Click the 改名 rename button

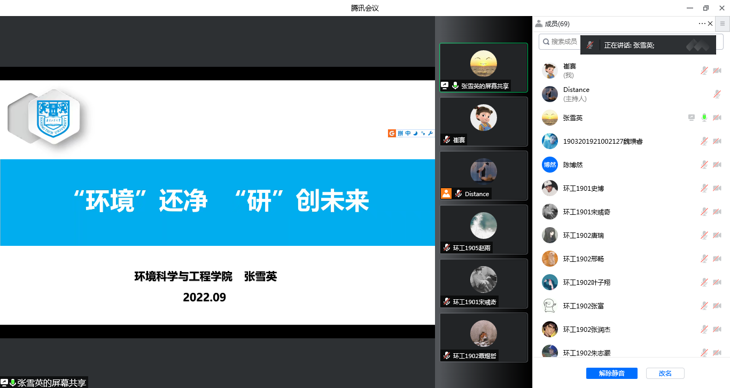pos(665,374)
